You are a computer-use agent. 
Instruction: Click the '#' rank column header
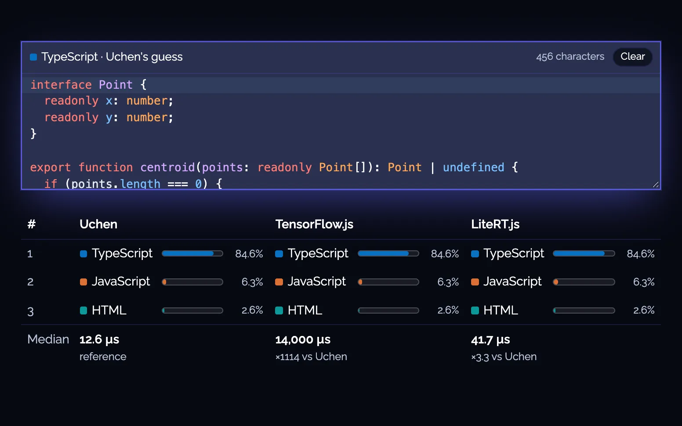(31, 224)
